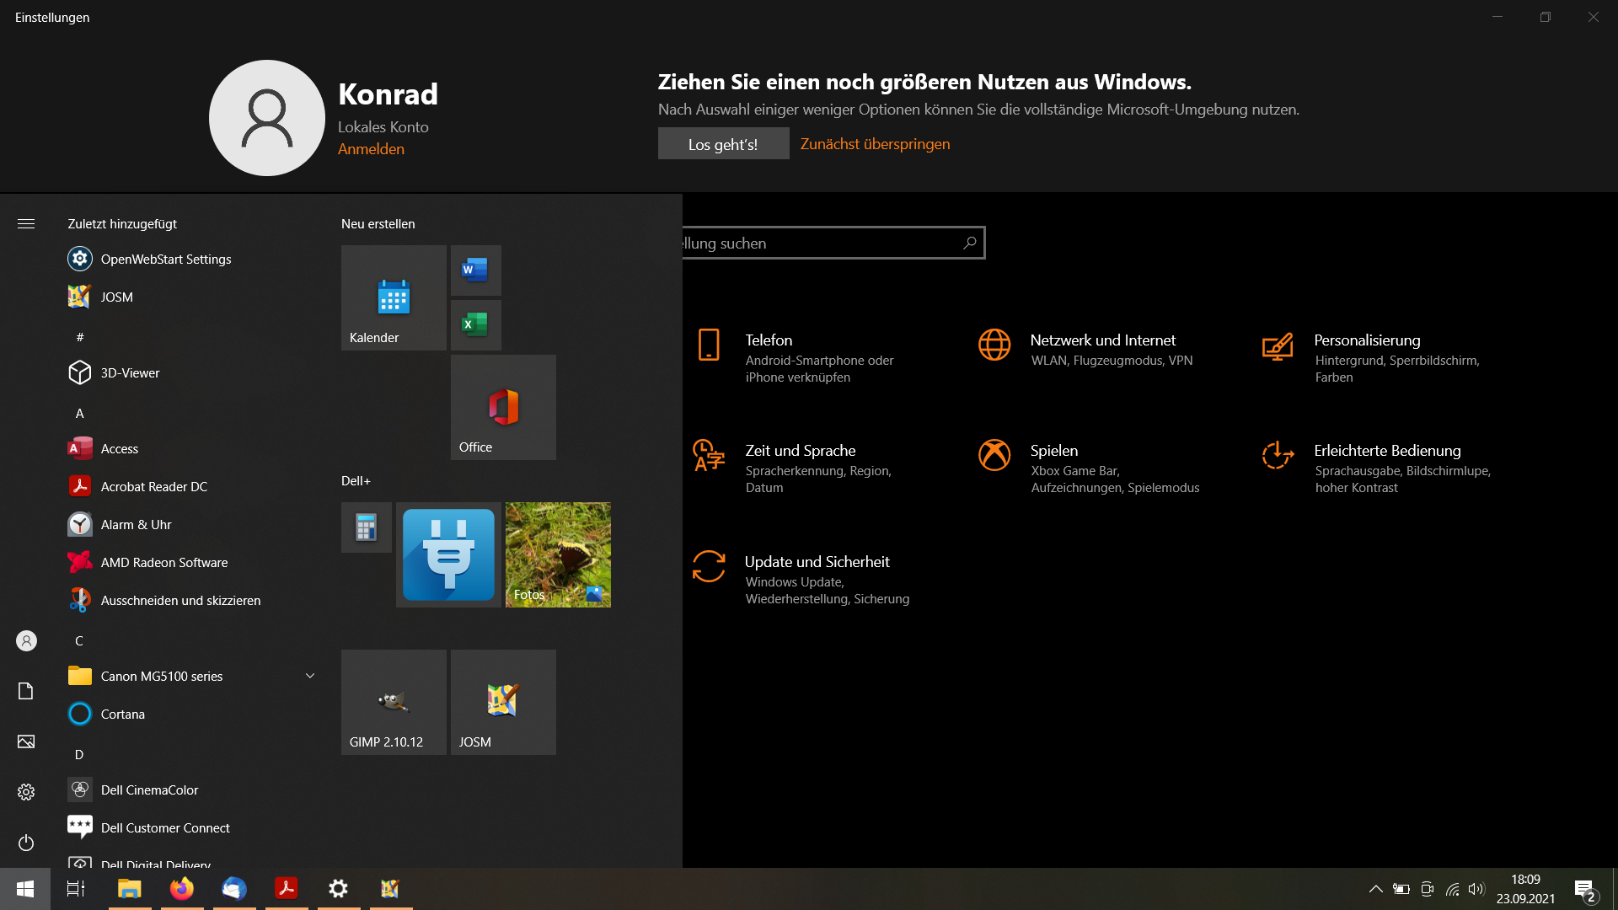Open Acrobat Reader DC from app list
Screen dimensions: 1618x910
click(x=154, y=486)
